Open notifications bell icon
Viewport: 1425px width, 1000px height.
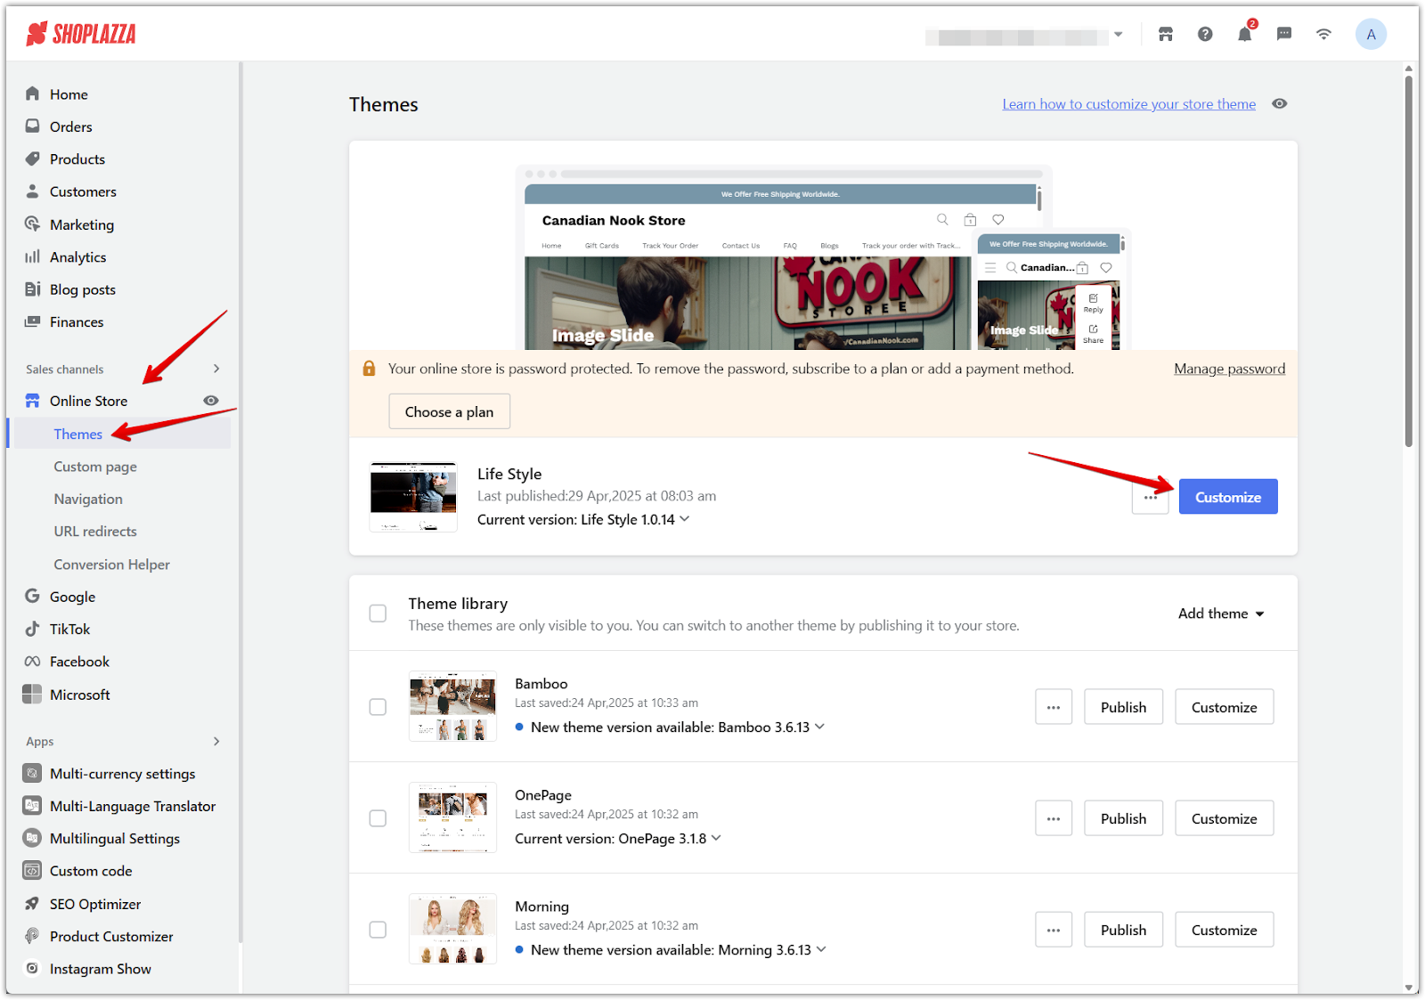(x=1244, y=34)
